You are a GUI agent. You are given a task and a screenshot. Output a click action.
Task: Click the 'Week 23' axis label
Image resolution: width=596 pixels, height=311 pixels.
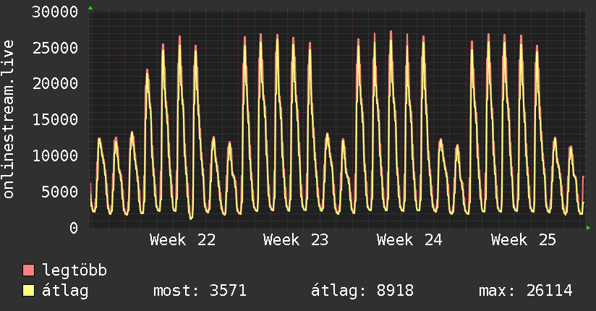296,240
